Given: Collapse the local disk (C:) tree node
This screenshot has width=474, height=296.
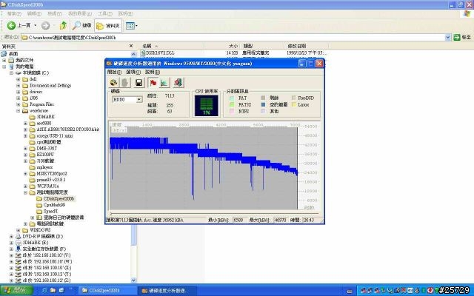Looking at the screenshot, I should coord(11,73).
